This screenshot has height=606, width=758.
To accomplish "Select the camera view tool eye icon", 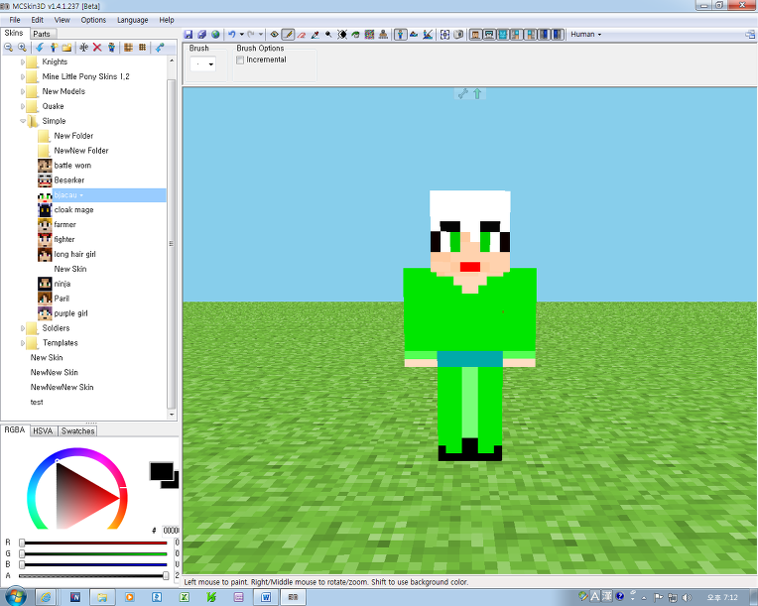I will [x=275, y=34].
